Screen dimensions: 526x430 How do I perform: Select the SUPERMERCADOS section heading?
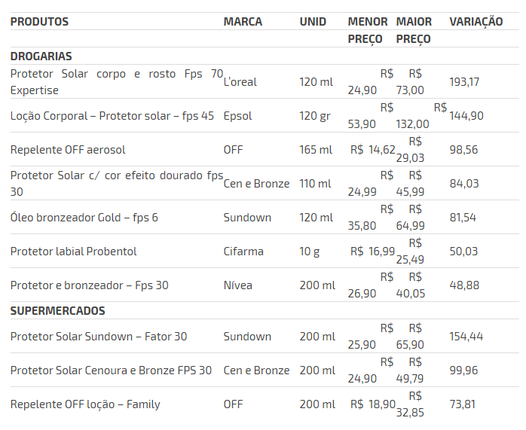coord(58,311)
